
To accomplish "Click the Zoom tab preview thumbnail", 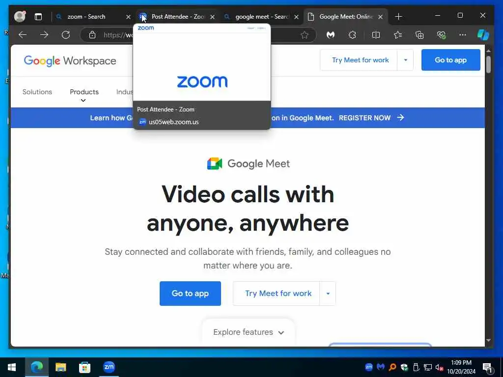I will point(202,62).
